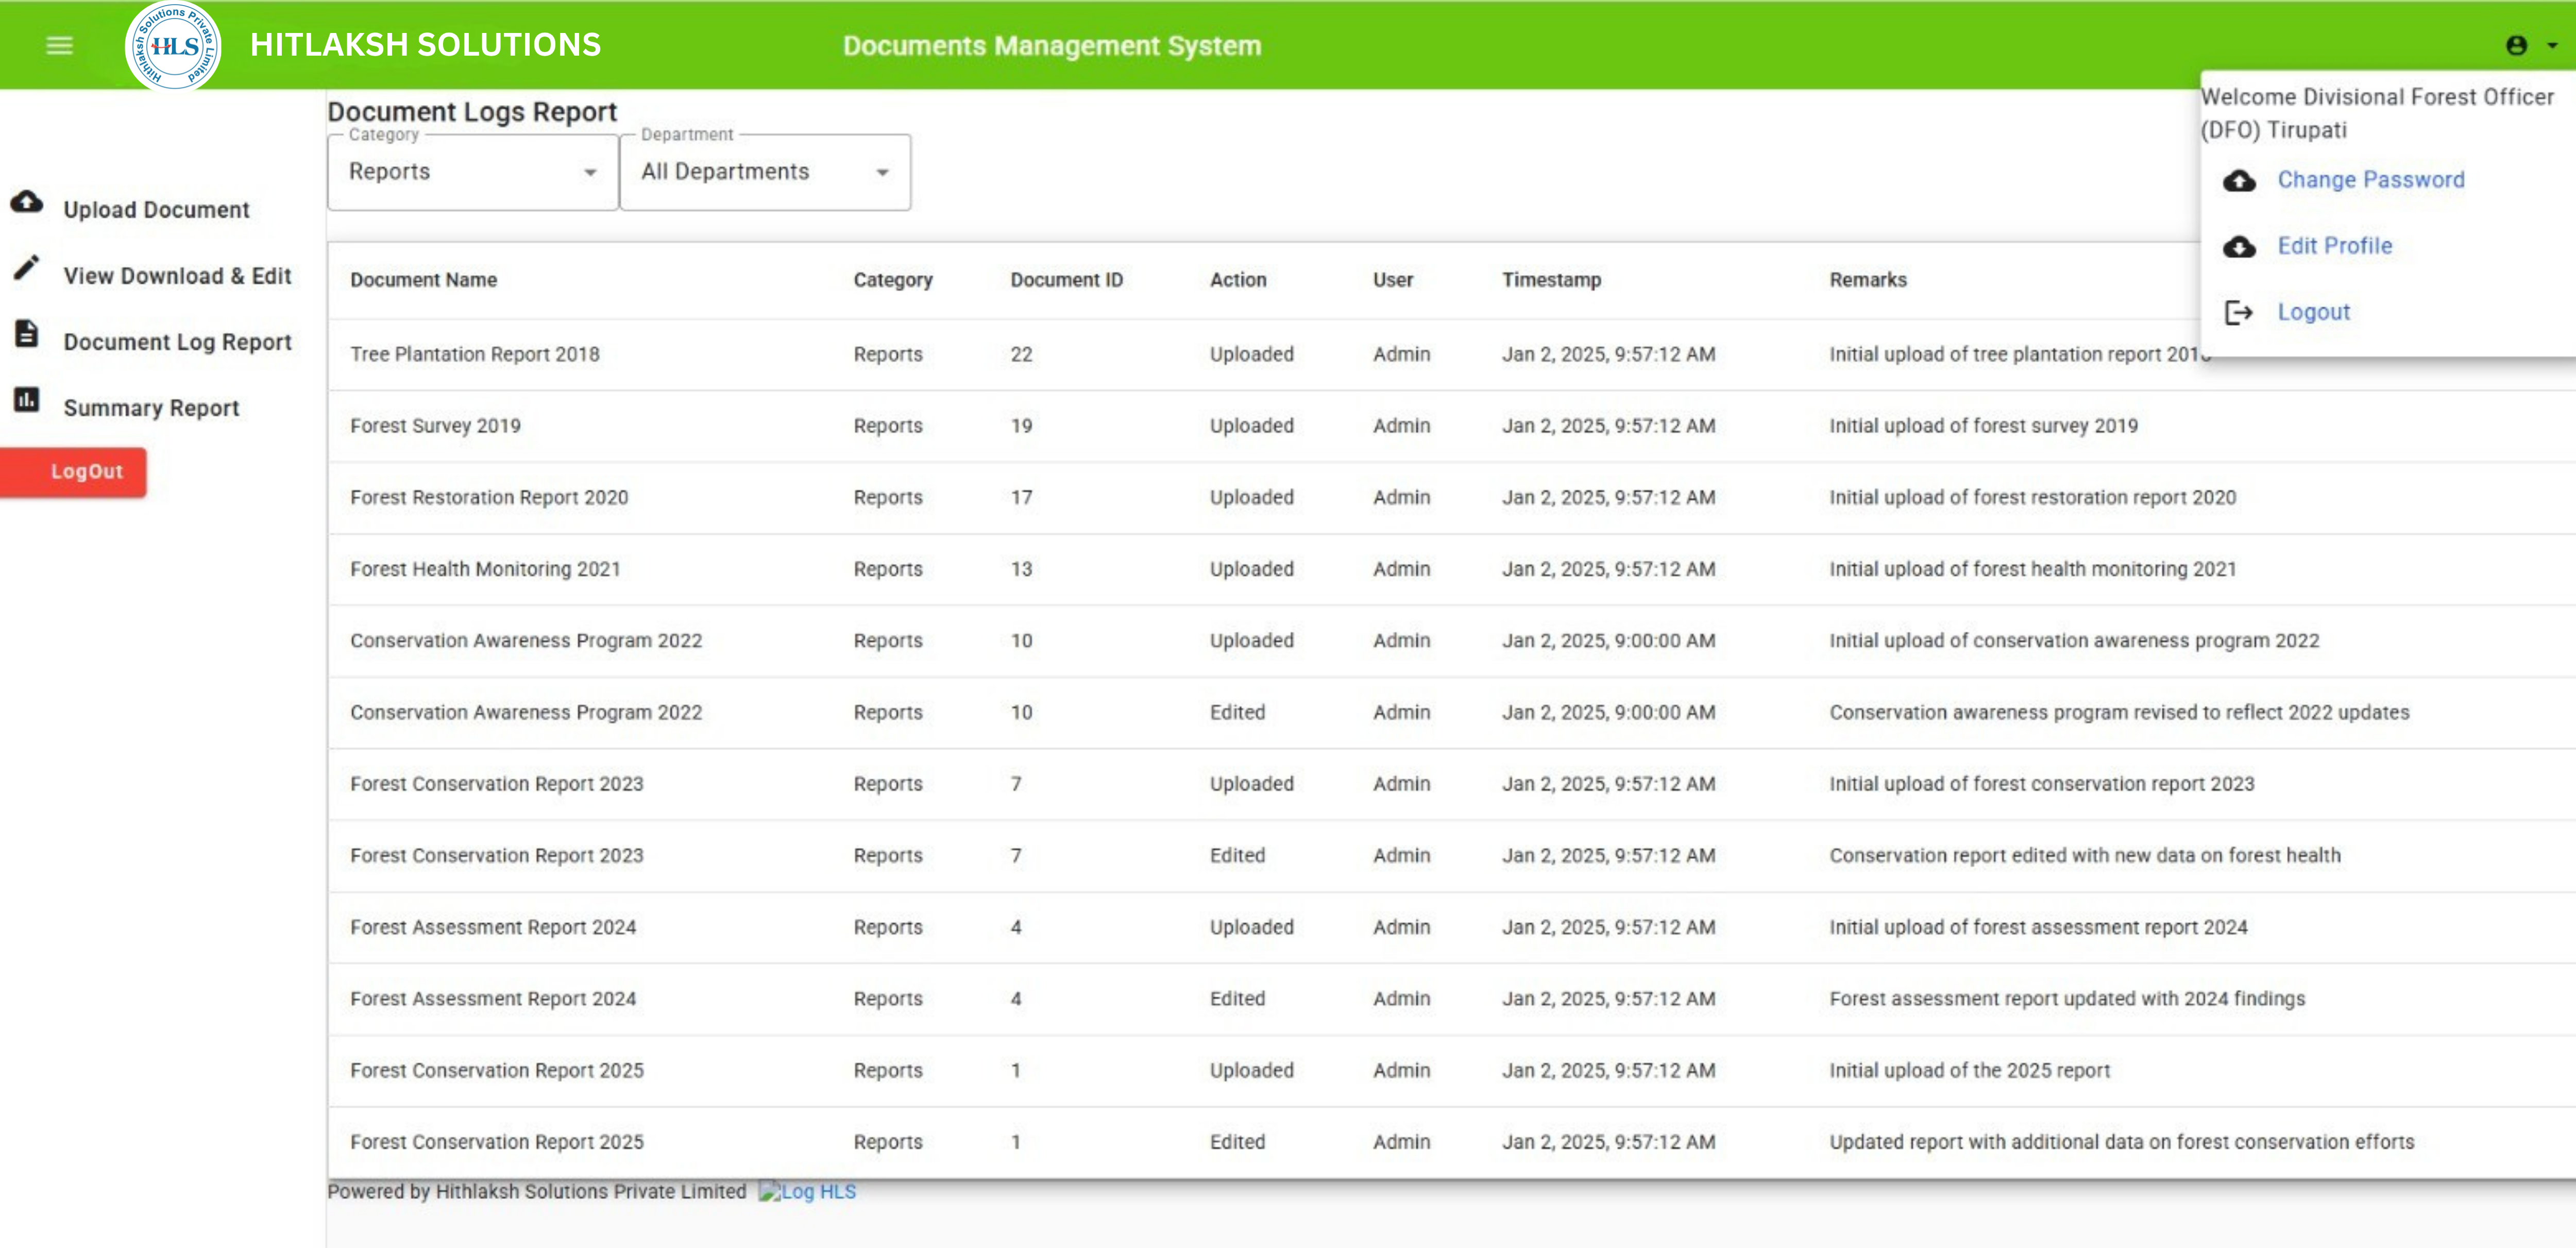Click the pencil icon beside View Download & Edit

click(x=27, y=268)
